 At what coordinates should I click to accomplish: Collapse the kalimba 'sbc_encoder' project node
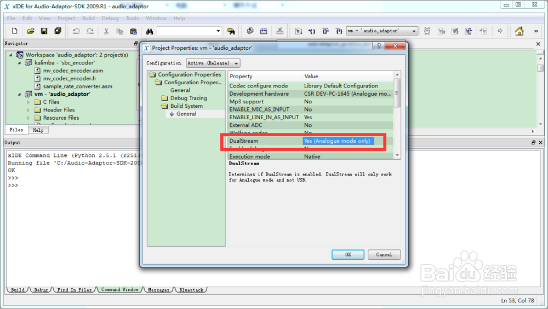[x=19, y=63]
